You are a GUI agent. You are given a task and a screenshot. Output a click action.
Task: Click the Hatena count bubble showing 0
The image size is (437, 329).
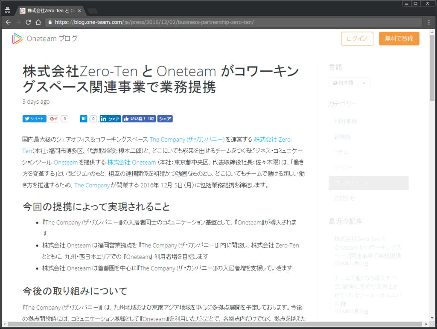click(x=93, y=119)
